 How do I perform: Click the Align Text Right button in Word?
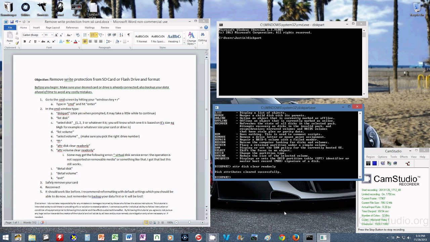pyautogui.click(x=96, y=41)
